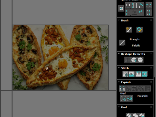Click the Weld label
This screenshot has height=117, width=156.
(x=123, y=93)
